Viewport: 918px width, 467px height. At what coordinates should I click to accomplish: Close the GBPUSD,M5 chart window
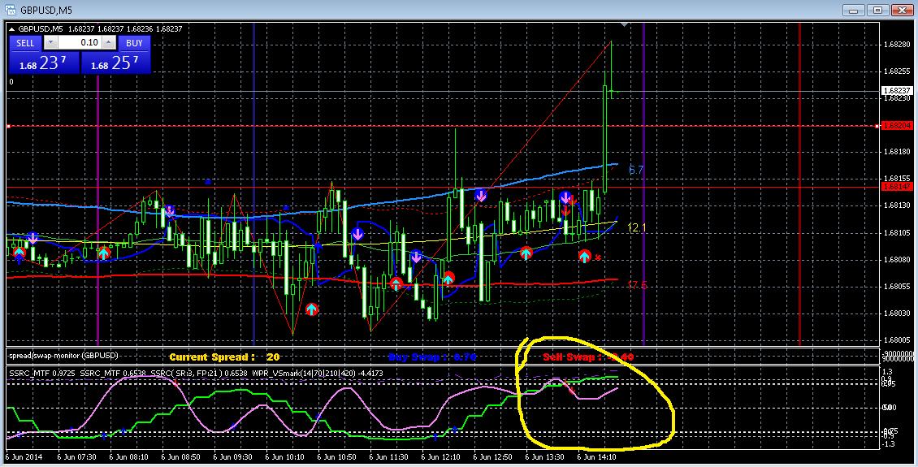pos(902,10)
